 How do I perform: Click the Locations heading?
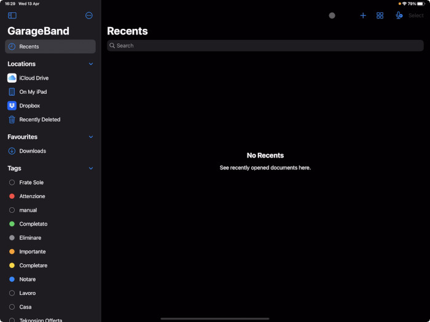coord(21,64)
